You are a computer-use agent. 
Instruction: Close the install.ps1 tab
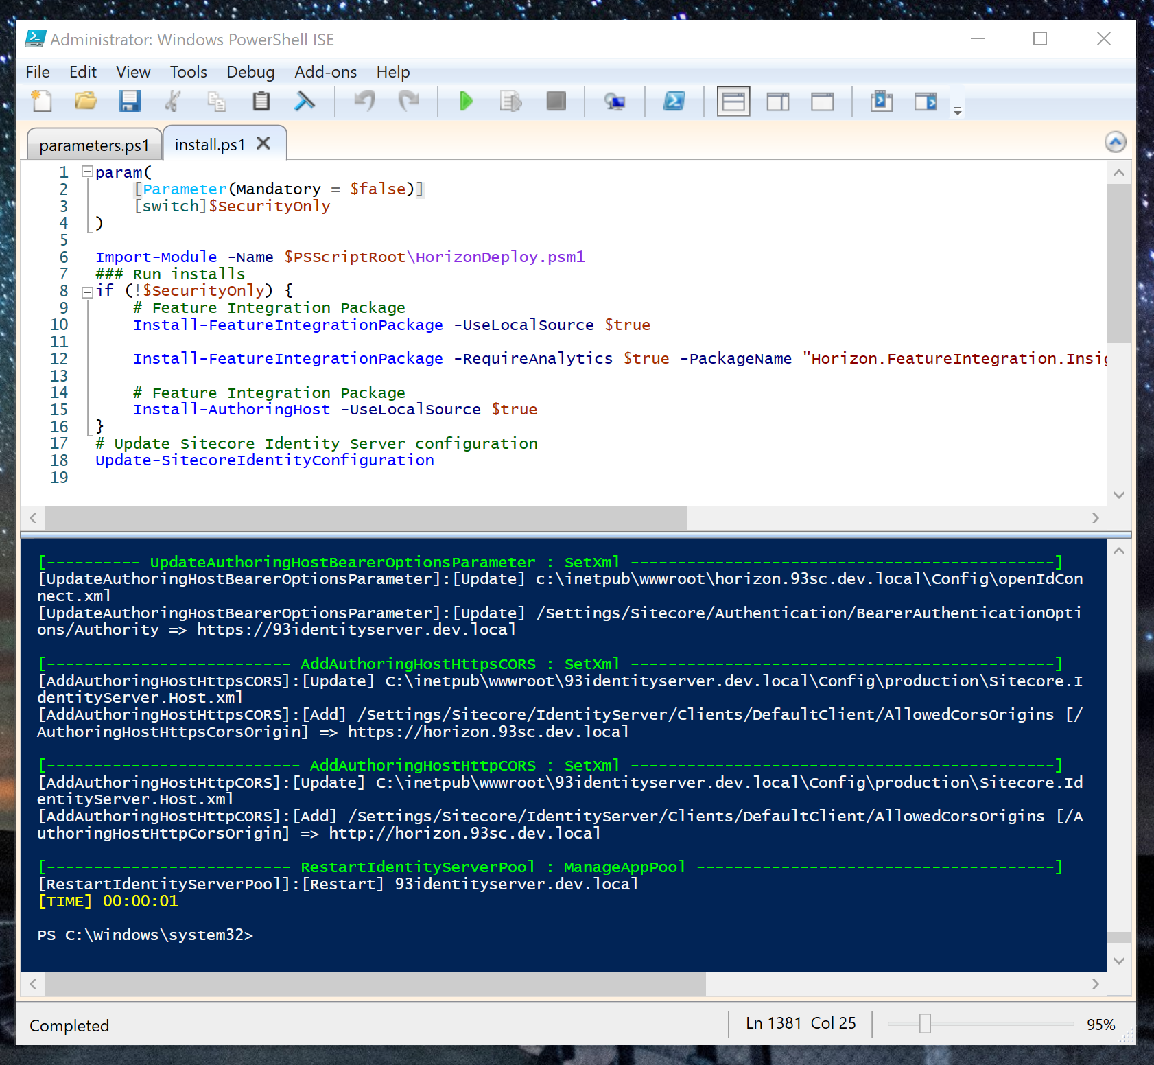(263, 143)
